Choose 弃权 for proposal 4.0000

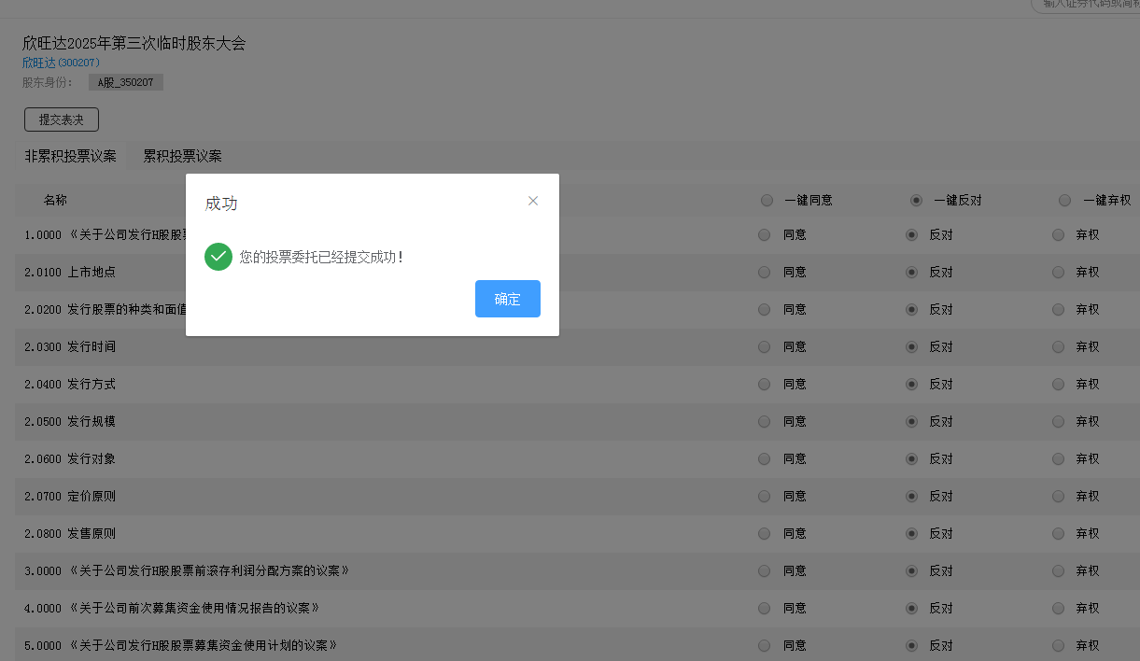pos(1058,608)
